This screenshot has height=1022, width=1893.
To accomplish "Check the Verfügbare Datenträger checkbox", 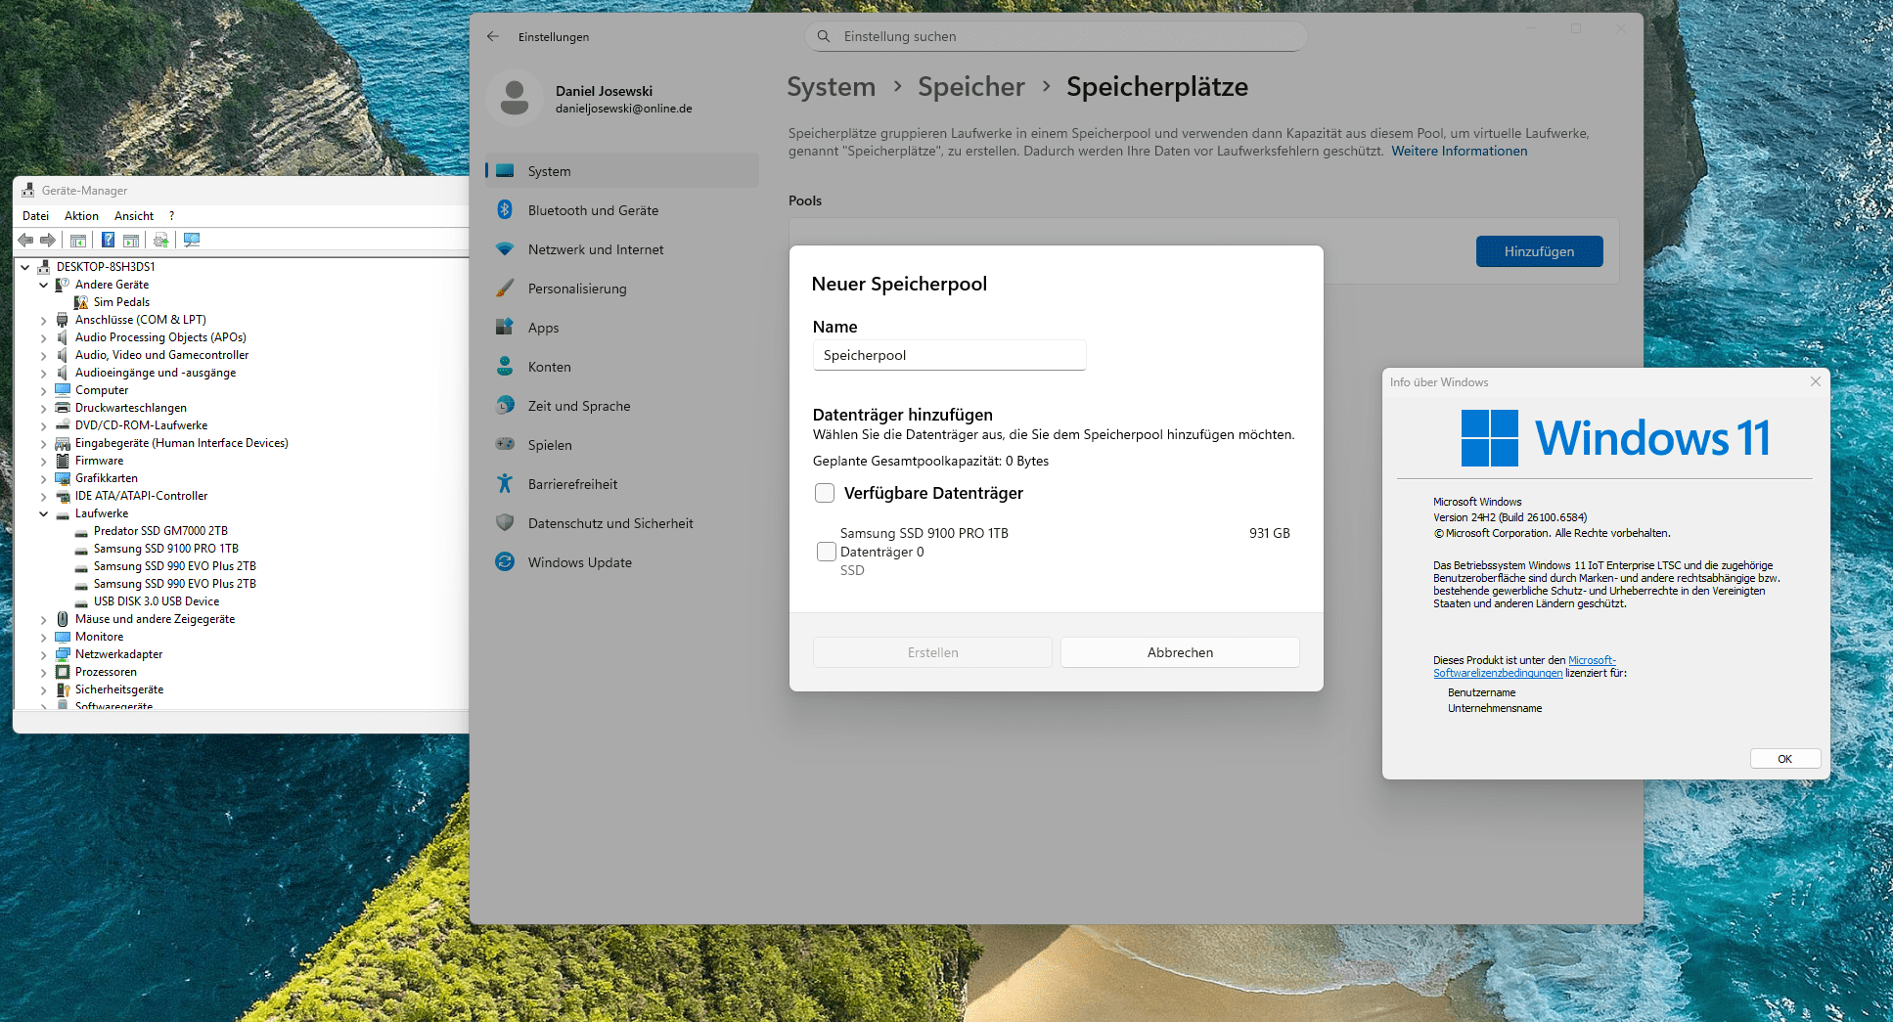I will pyautogui.click(x=825, y=493).
